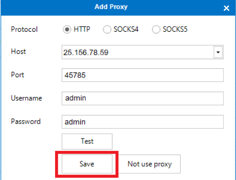Close the Add Proxy dialog
The width and height of the screenshot is (236, 180).
point(226,8)
